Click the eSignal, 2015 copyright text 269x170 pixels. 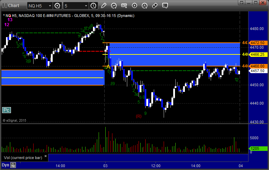pyautogui.click(x=14, y=121)
